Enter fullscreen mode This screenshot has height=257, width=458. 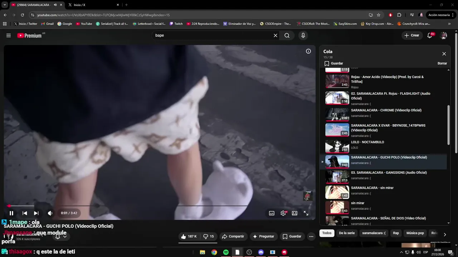pyautogui.click(x=306, y=213)
